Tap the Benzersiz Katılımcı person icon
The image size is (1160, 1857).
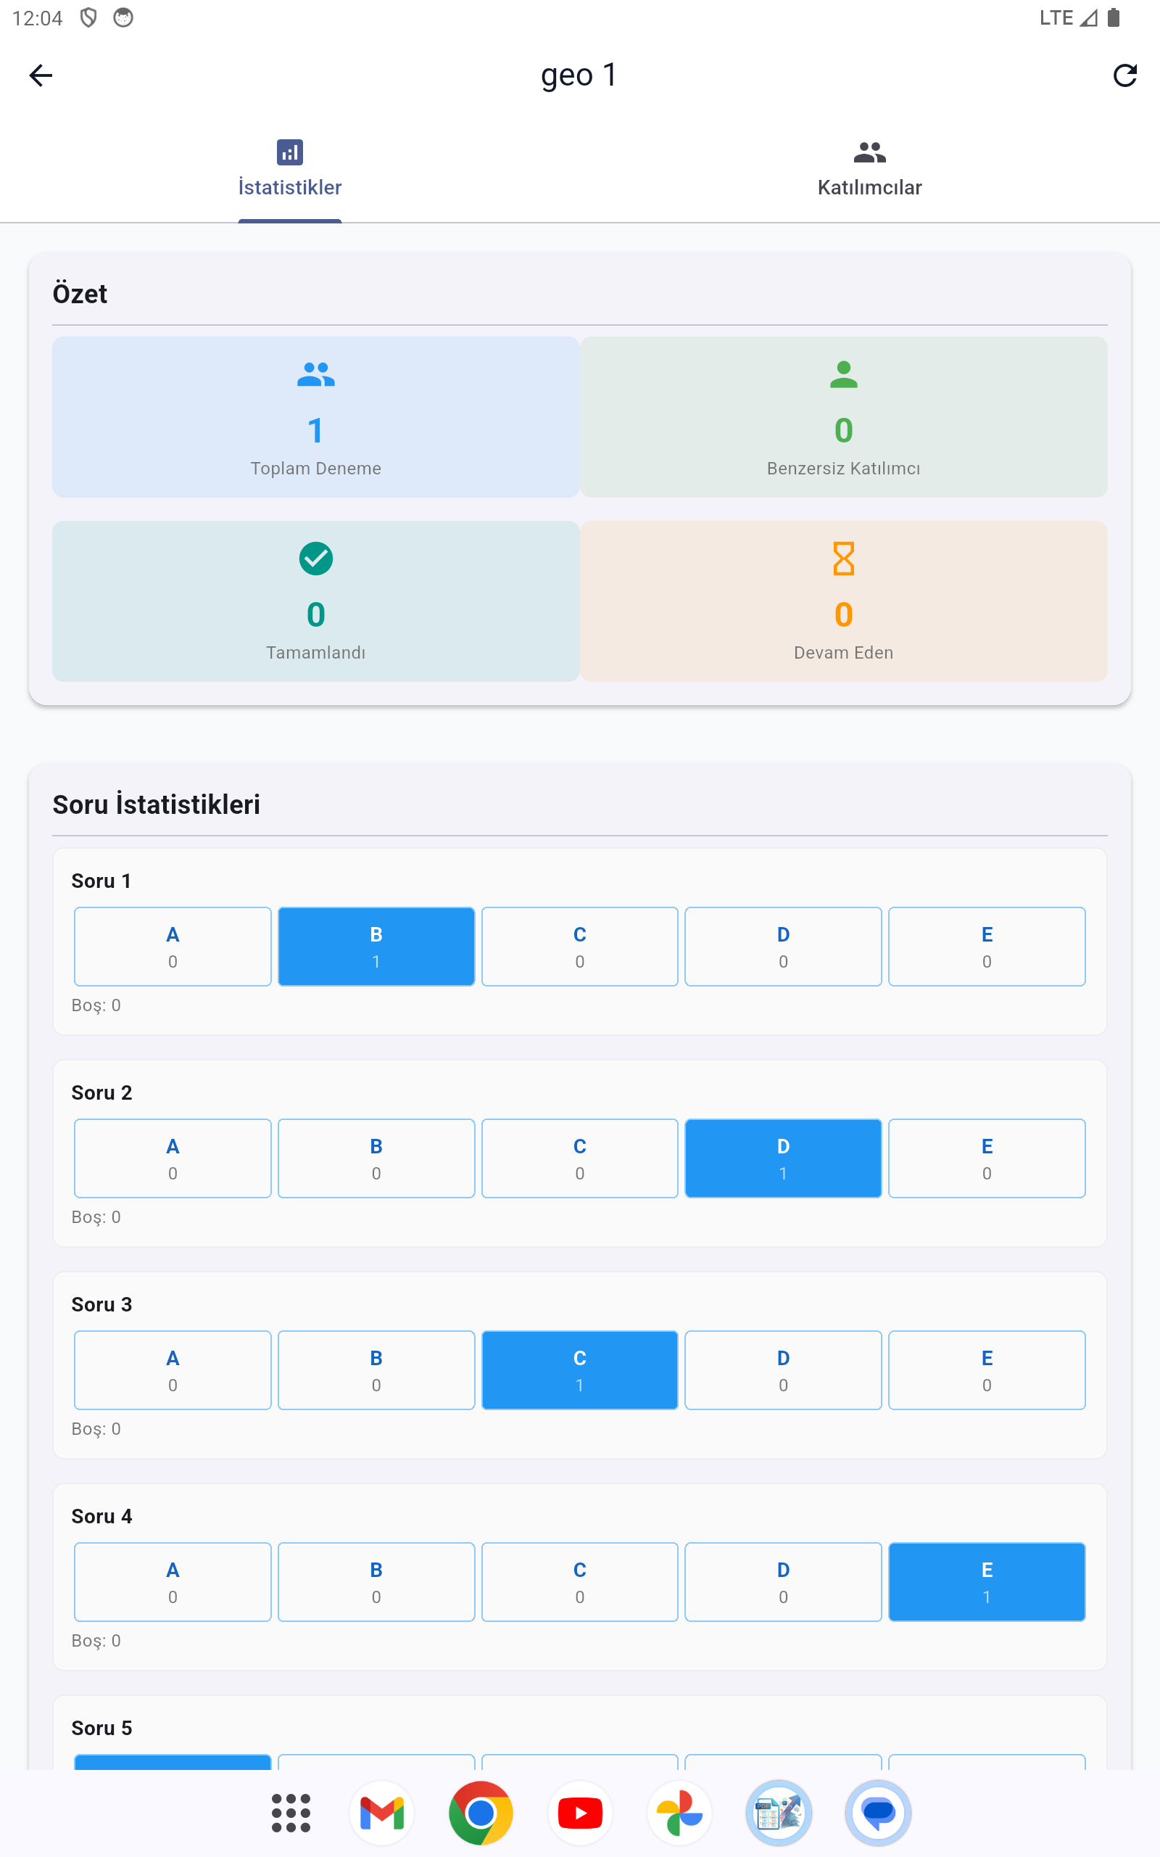843,375
